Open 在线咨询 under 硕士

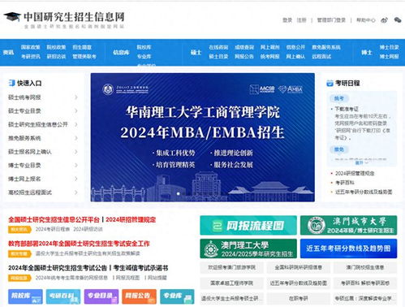click(x=218, y=47)
